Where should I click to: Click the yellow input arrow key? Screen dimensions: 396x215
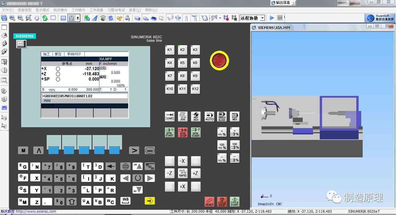point(150,201)
